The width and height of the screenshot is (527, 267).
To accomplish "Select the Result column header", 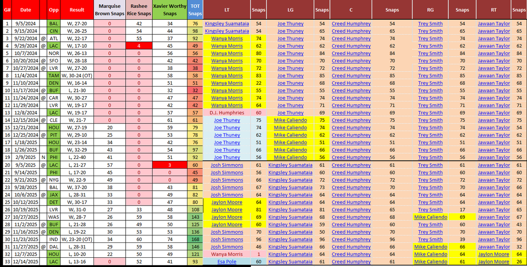I will (77, 10).
